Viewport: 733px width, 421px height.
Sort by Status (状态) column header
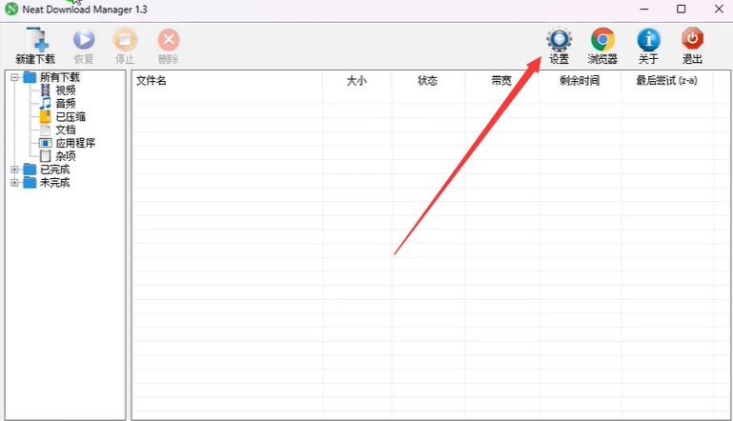pyautogui.click(x=428, y=80)
